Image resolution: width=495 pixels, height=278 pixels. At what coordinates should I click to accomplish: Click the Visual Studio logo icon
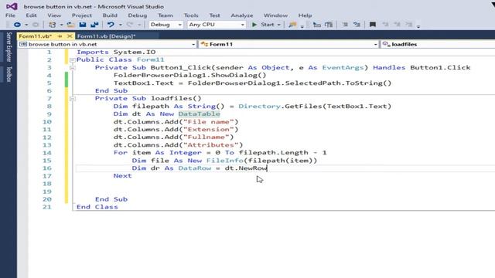(12, 6)
